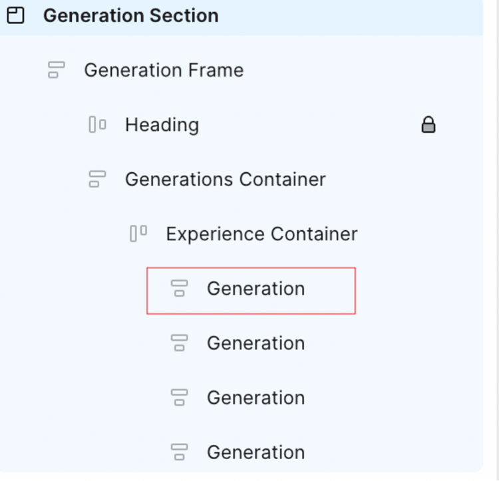This screenshot has width=499, height=481.
Task: Click the Generation Section frame icon
Action: (15, 15)
